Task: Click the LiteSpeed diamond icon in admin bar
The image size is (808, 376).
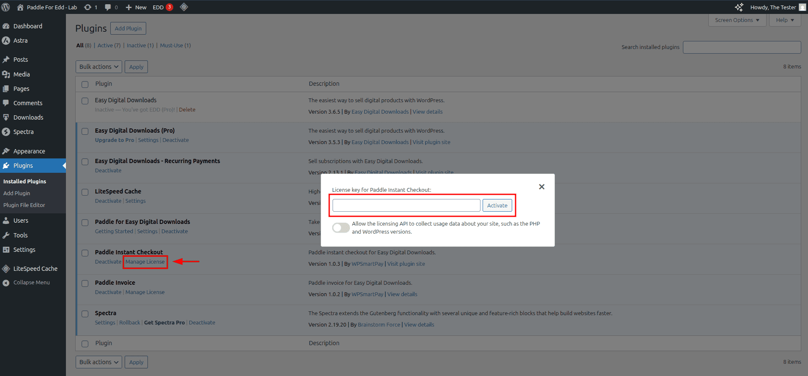Action: point(184,7)
